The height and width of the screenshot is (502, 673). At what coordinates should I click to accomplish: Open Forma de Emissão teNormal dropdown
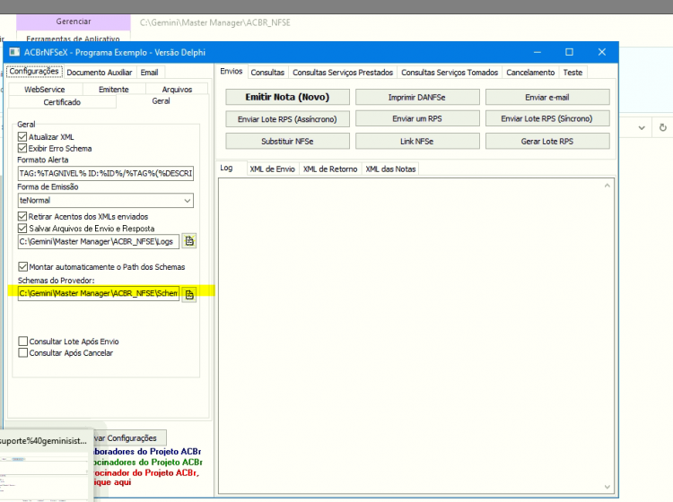click(x=188, y=200)
